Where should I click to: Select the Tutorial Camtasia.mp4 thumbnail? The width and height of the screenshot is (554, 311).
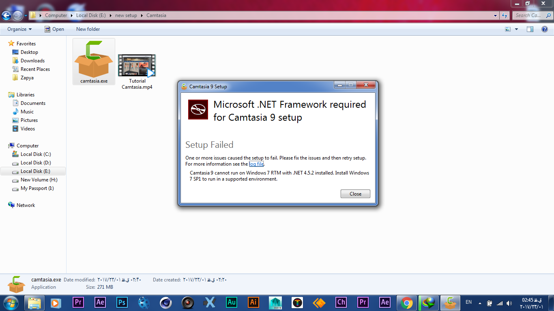[x=137, y=66]
